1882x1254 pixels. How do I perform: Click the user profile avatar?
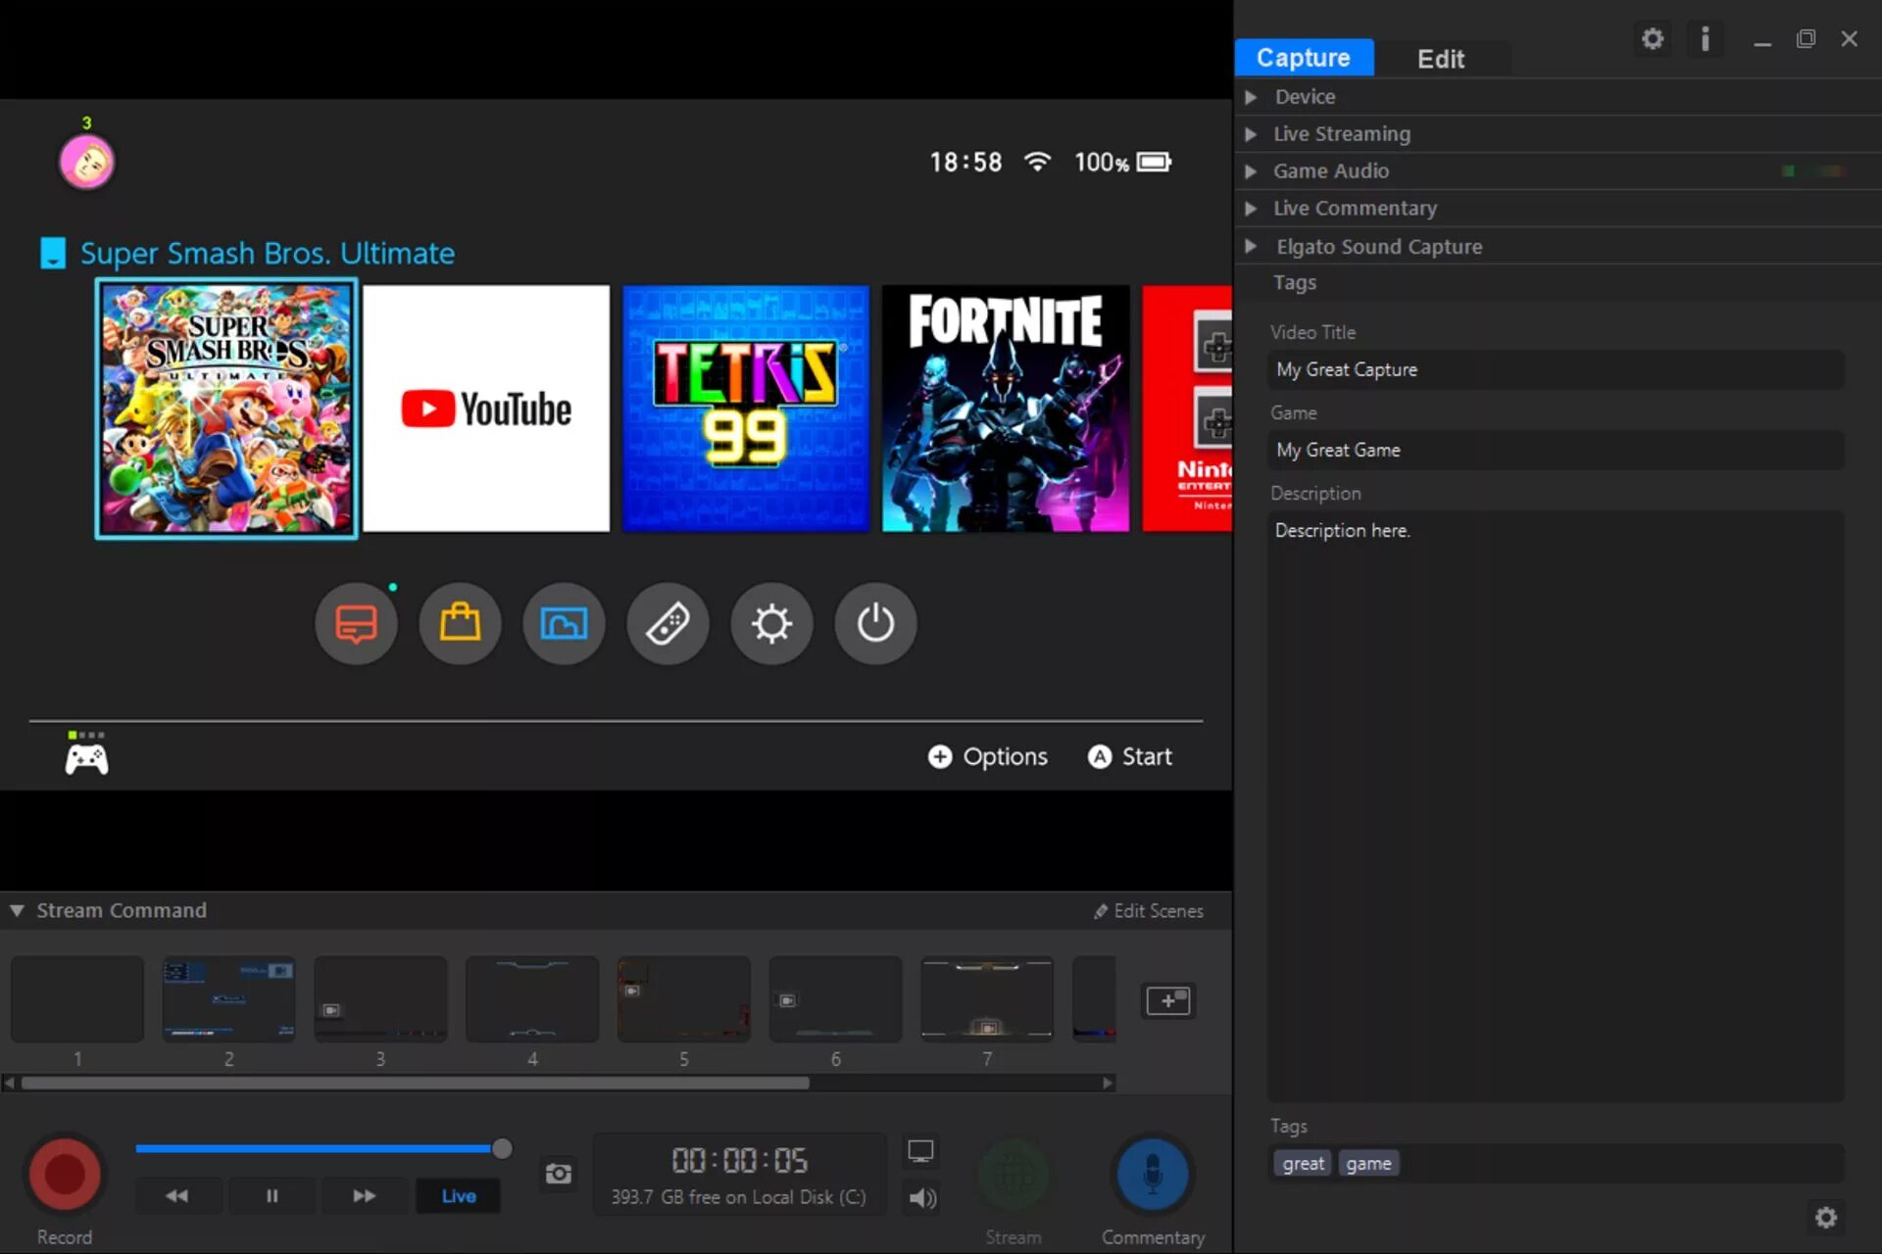pos(87,162)
